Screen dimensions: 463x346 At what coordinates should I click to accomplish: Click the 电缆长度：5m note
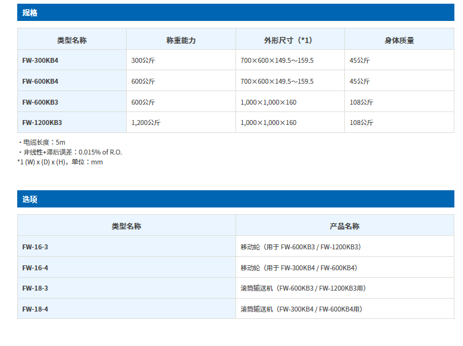point(42,142)
